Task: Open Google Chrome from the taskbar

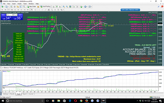Action: point(81,101)
